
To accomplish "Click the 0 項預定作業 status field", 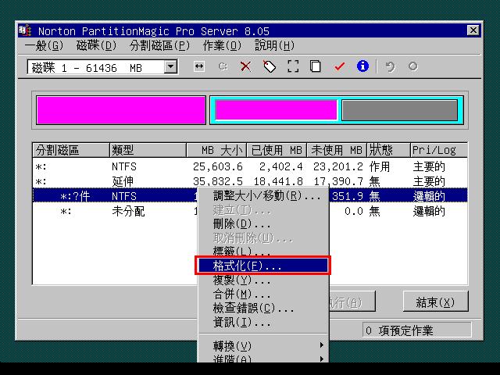I will [416, 330].
